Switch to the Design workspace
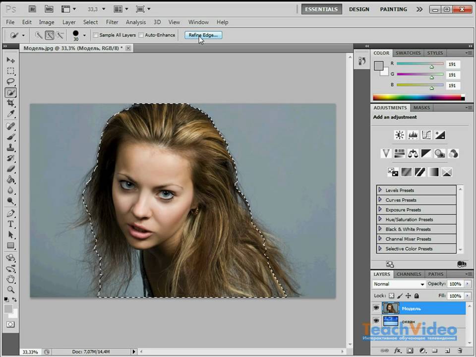 [359, 9]
